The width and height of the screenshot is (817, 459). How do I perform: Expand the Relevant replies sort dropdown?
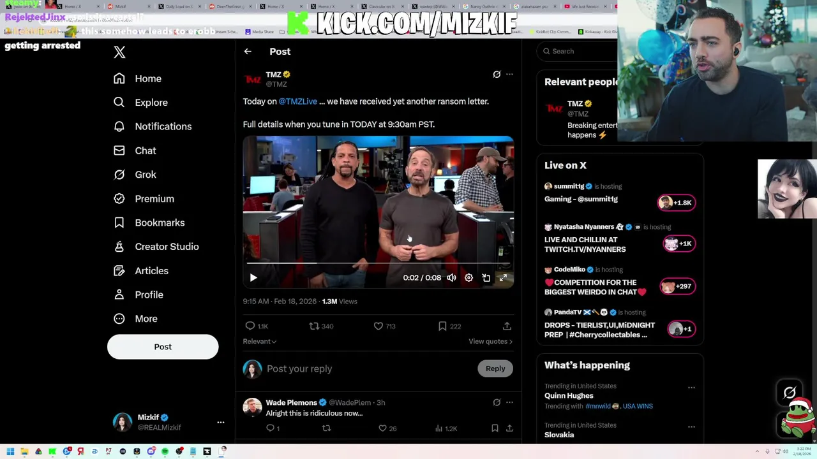(x=260, y=341)
